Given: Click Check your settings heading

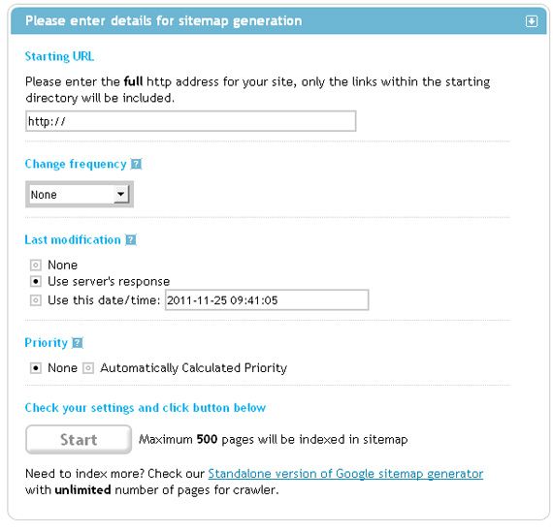Looking at the screenshot, I should point(145,408).
